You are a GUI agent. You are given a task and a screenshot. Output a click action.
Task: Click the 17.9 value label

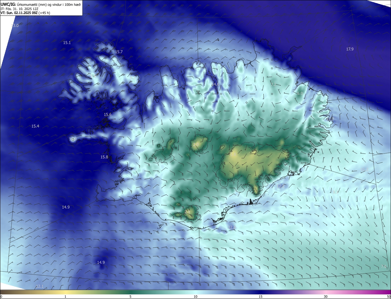[350, 49]
